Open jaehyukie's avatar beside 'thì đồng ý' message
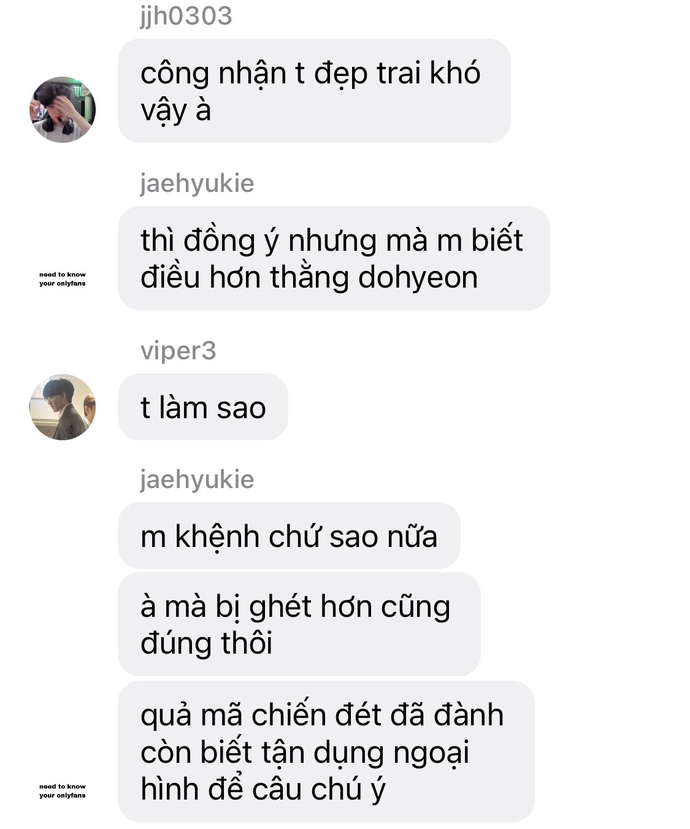This screenshot has height=829, width=690. 63,279
